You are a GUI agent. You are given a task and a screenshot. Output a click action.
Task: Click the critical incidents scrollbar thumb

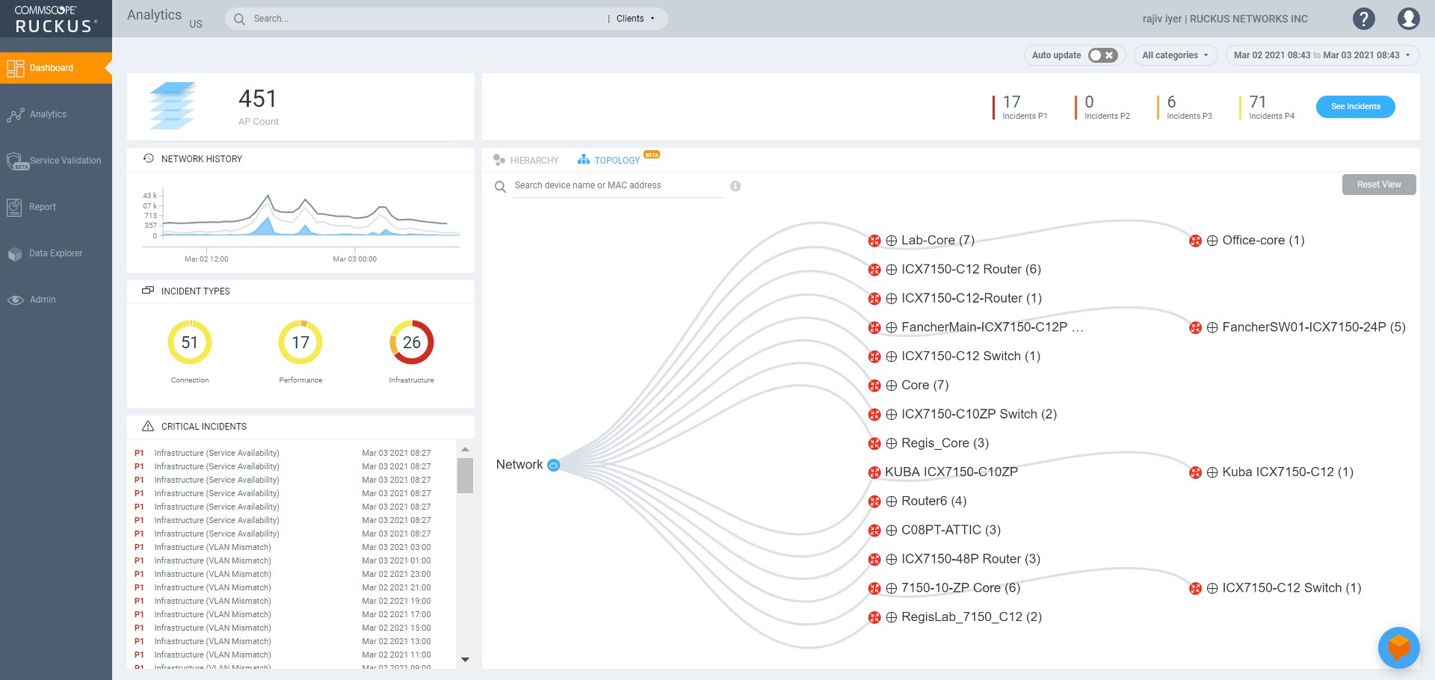(x=465, y=476)
